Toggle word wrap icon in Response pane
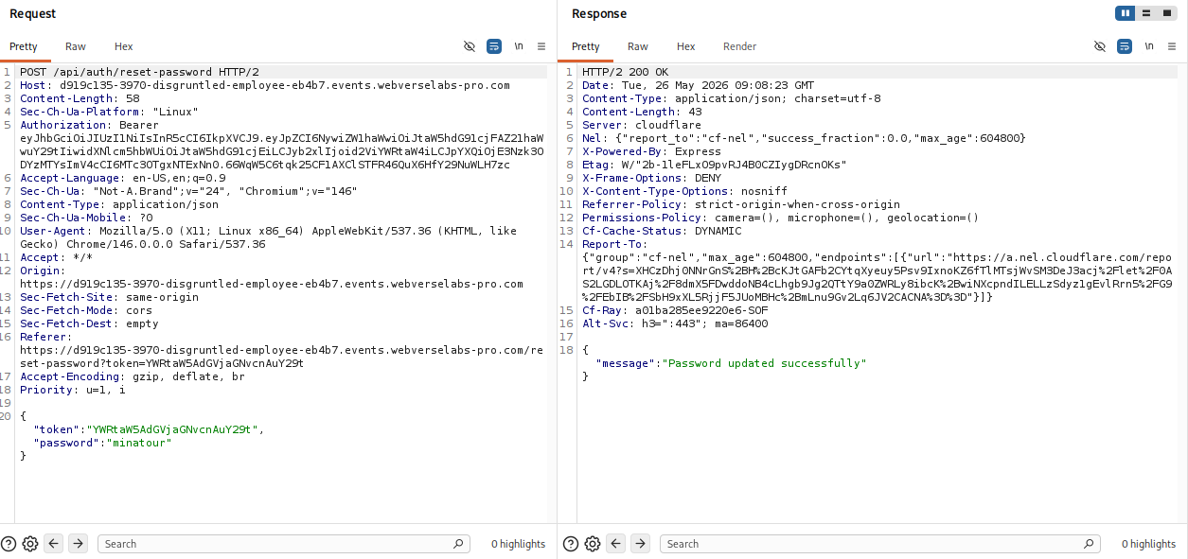This screenshot has height=559, width=1188. [1125, 46]
